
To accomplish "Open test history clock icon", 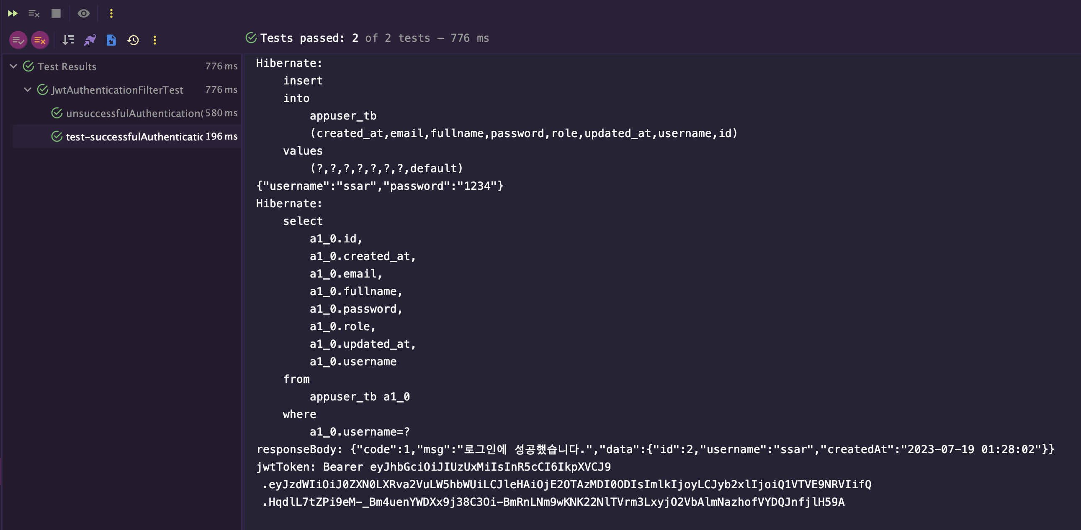I will pyautogui.click(x=133, y=40).
